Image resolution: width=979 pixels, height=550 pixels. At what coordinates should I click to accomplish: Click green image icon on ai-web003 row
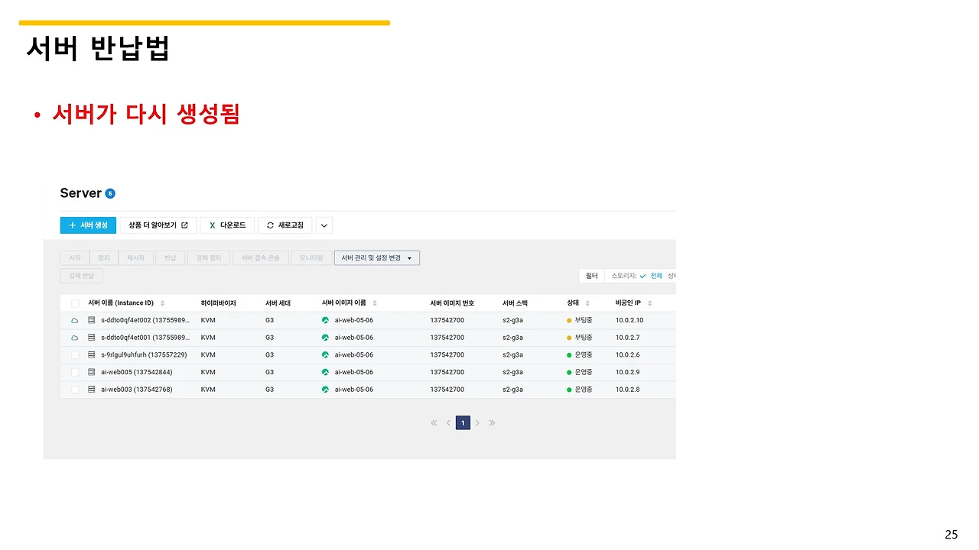pos(325,390)
